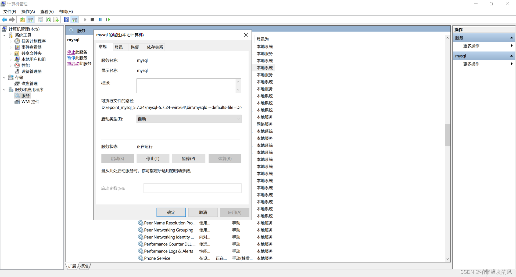This screenshot has height=277, width=516.
Task: Click the 共享文件夹 icon in the tree
Action: click(17, 53)
